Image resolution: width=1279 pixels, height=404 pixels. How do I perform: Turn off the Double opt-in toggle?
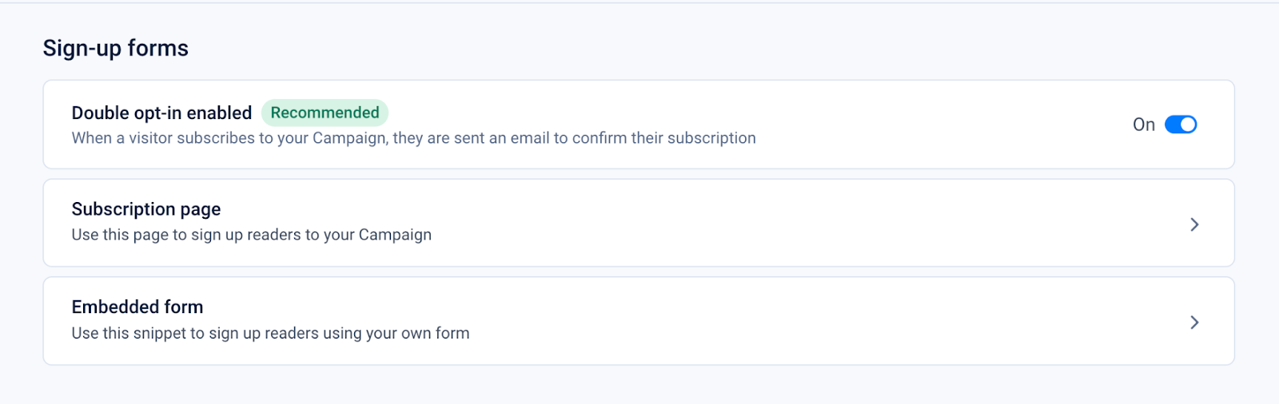pos(1180,125)
